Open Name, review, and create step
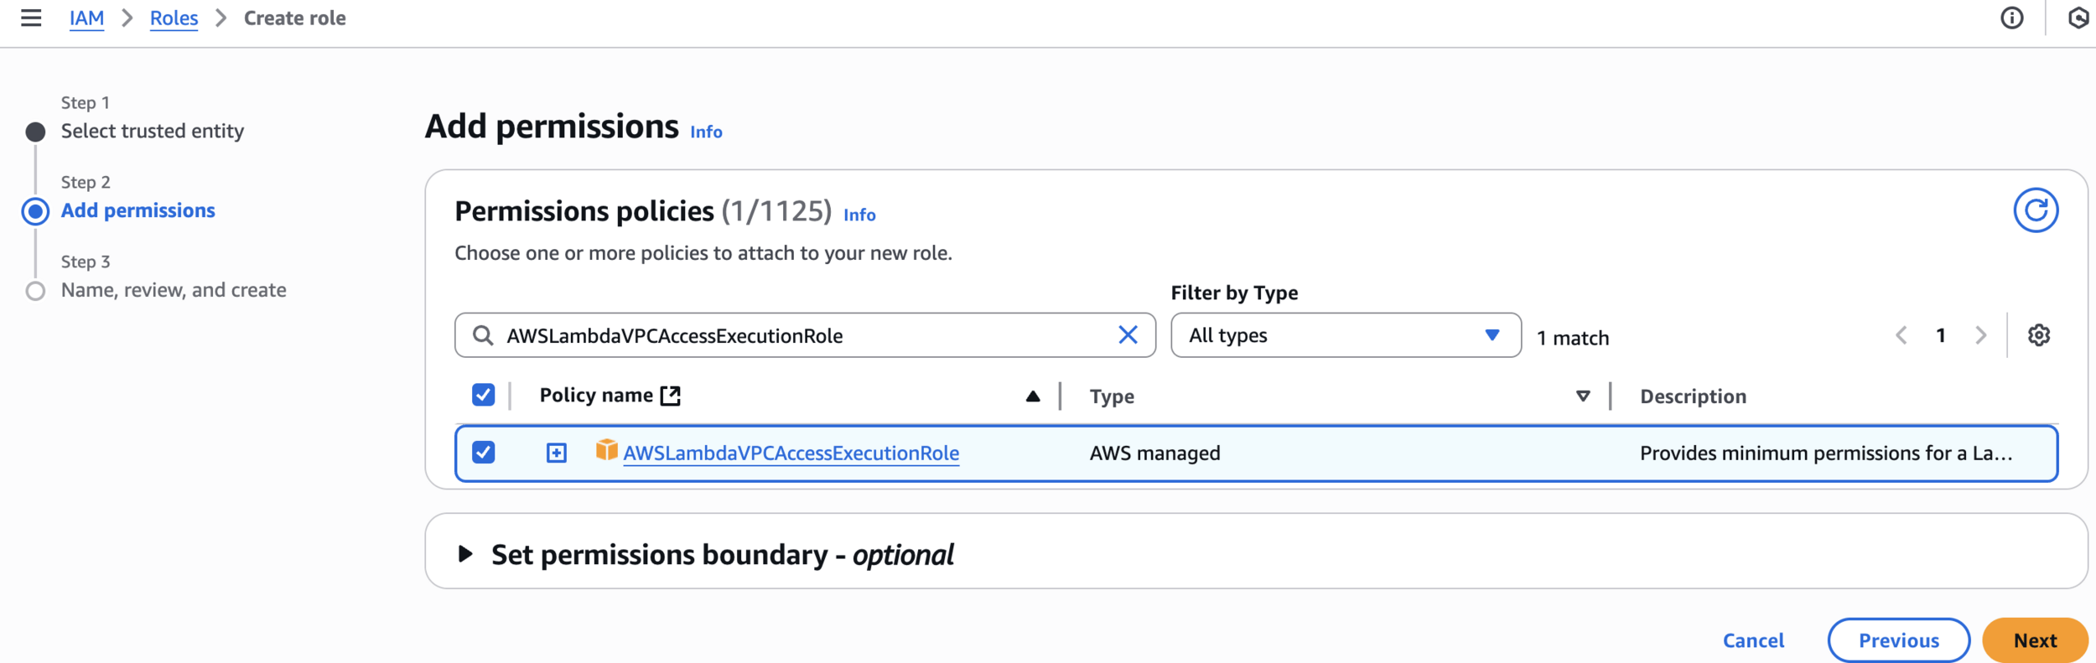 174,290
